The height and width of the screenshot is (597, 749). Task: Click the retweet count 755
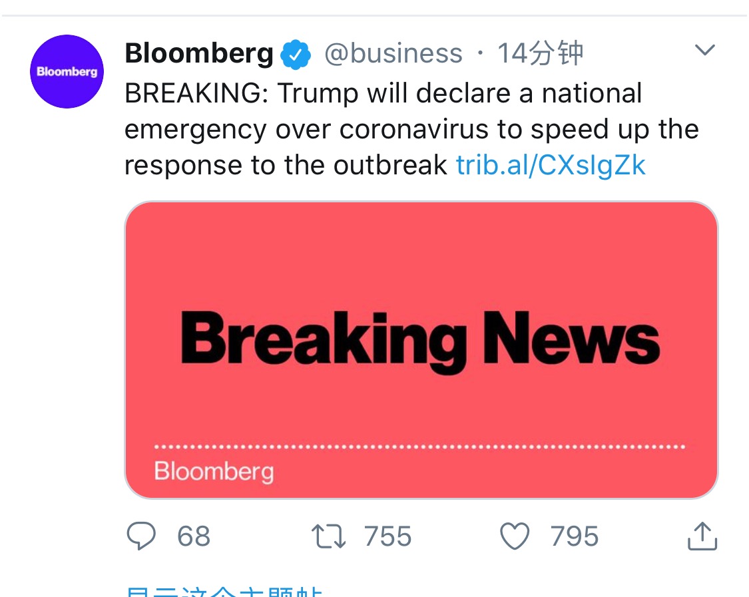click(388, 536)
